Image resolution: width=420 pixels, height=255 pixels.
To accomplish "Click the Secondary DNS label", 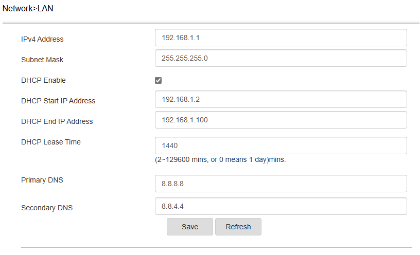I will [47, 208].
